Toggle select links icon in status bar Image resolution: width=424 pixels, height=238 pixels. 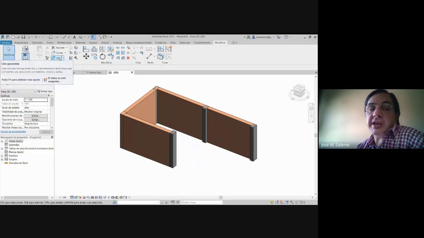(x=272, y=202)
